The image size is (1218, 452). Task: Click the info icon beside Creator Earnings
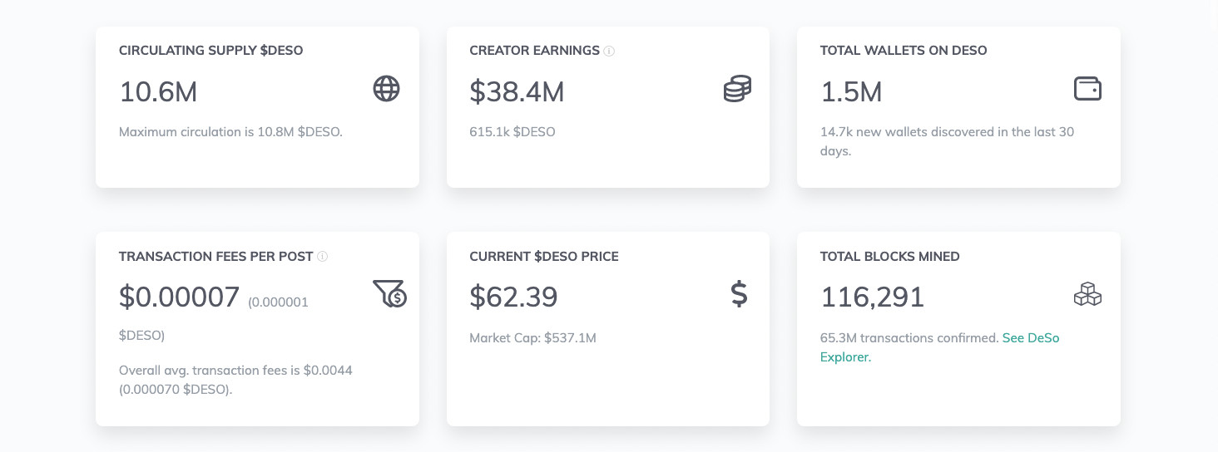tap(609, 51)
